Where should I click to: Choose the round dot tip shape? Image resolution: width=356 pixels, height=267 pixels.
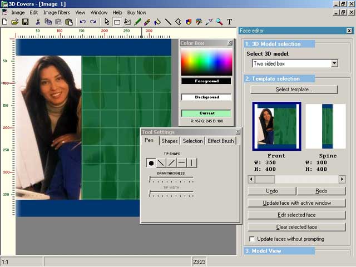pos(151,163)
